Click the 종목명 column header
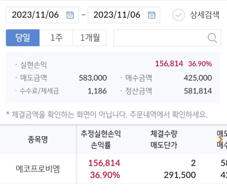227x194 pixels. (38, 139)
